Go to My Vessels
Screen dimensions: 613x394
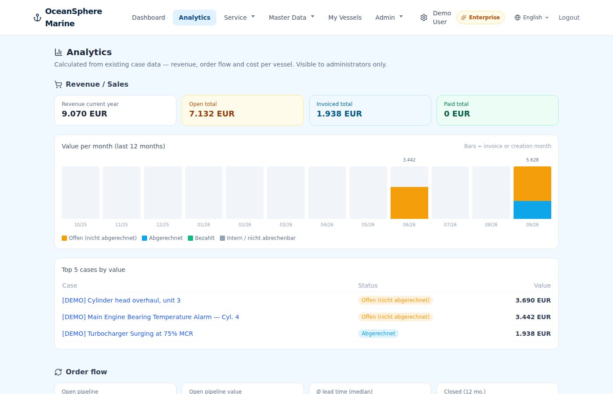345,18
